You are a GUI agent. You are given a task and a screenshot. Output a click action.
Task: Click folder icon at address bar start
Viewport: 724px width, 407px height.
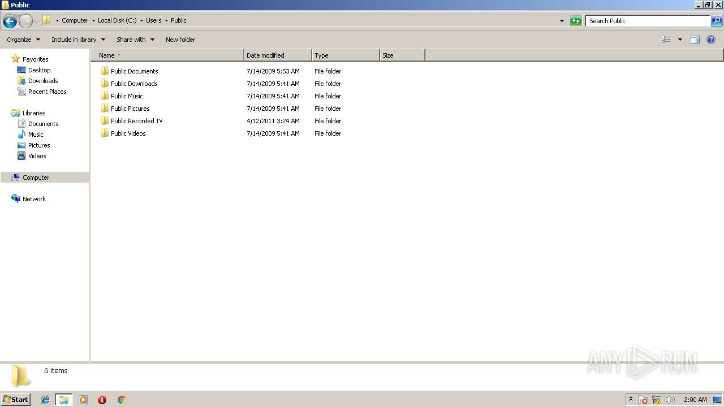(x=47, y=20)
